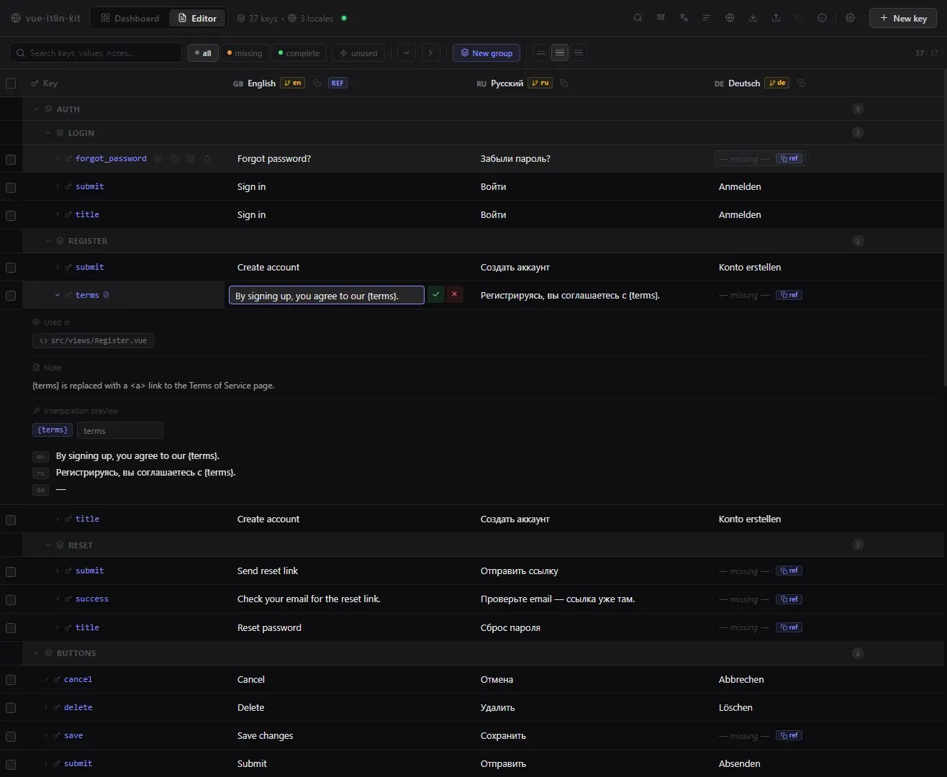Filter keys by missing status

click(x=245, y=53)
